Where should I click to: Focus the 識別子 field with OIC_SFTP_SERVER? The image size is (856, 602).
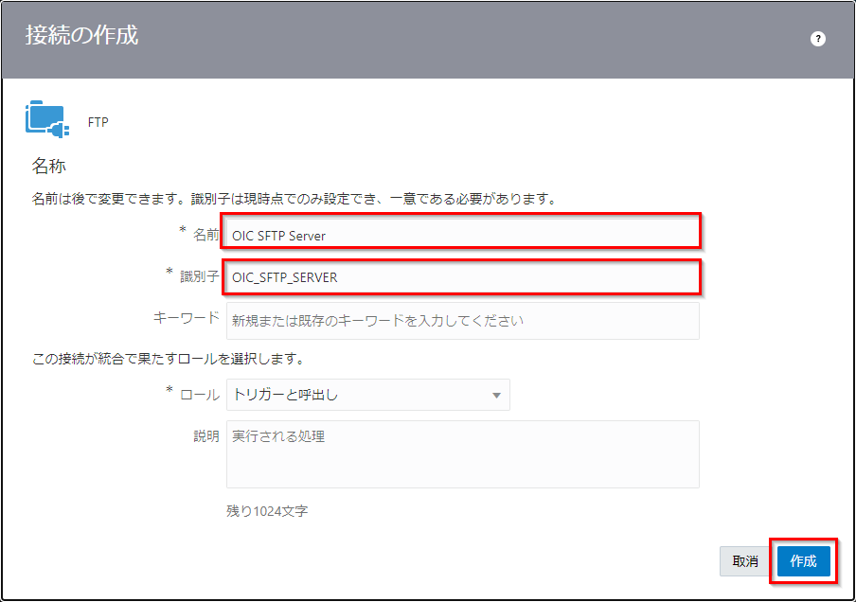click(462, 277)
